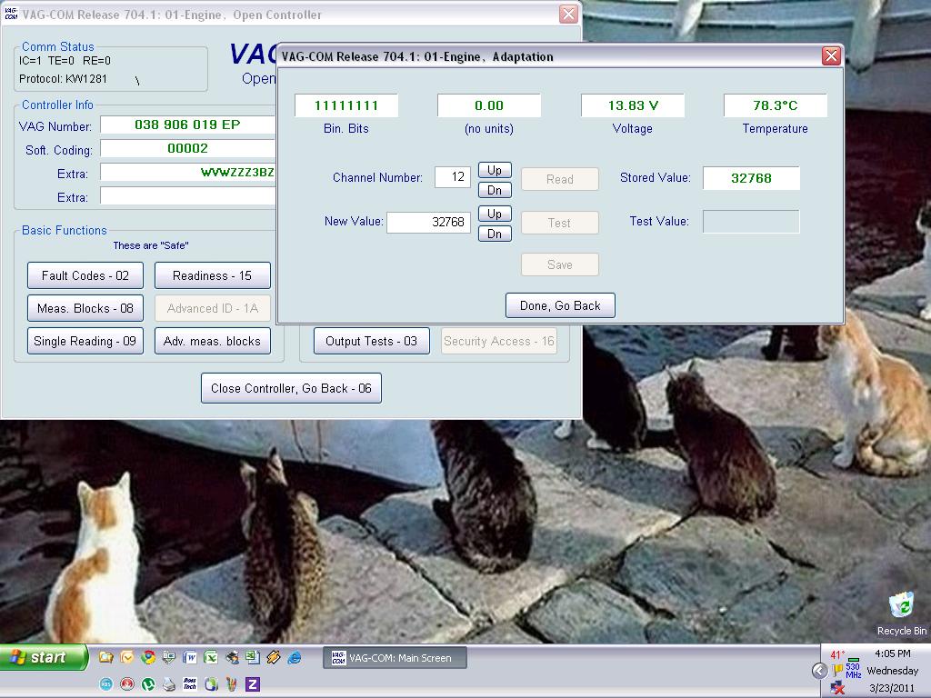
Task: Launch Winamp lightning icon in Quick Launch
Action: [273, 657]
